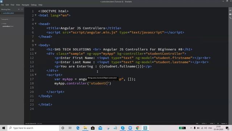
Task: Collapse script fold arrow on line 16
Action: [x=36, y=75]
